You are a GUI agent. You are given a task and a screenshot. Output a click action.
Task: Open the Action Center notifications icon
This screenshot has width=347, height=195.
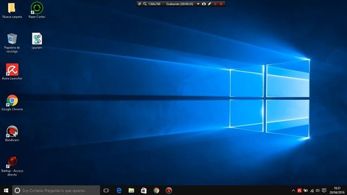[x=324, y=190]
